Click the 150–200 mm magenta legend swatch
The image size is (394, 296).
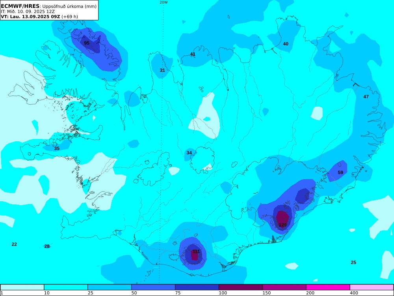click(x=284, y=287)
